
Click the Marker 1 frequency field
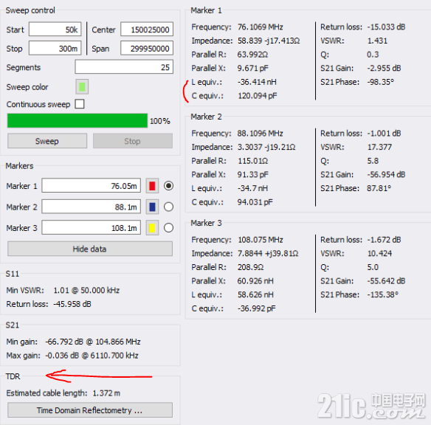[92, 186]
